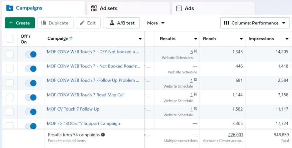292x148 pixels.
Task: Click the flask icon for A/B test
Action: 112,23
